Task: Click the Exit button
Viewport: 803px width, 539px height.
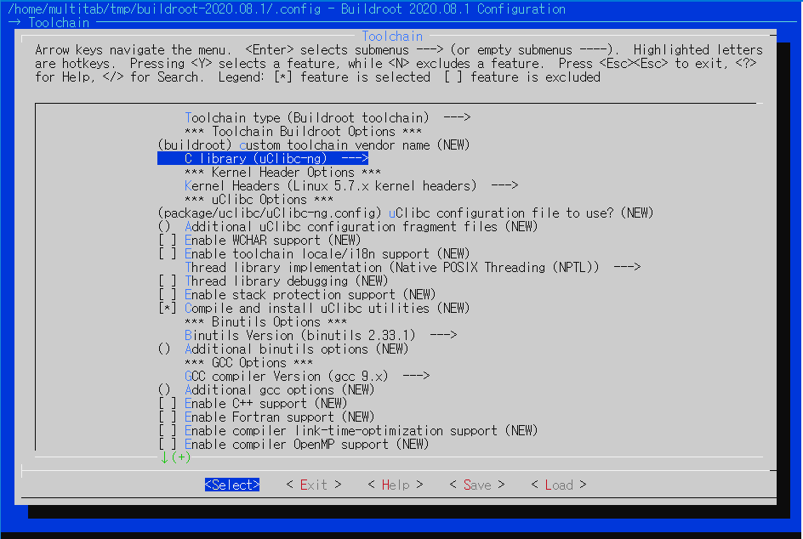Action: [313, 485]
